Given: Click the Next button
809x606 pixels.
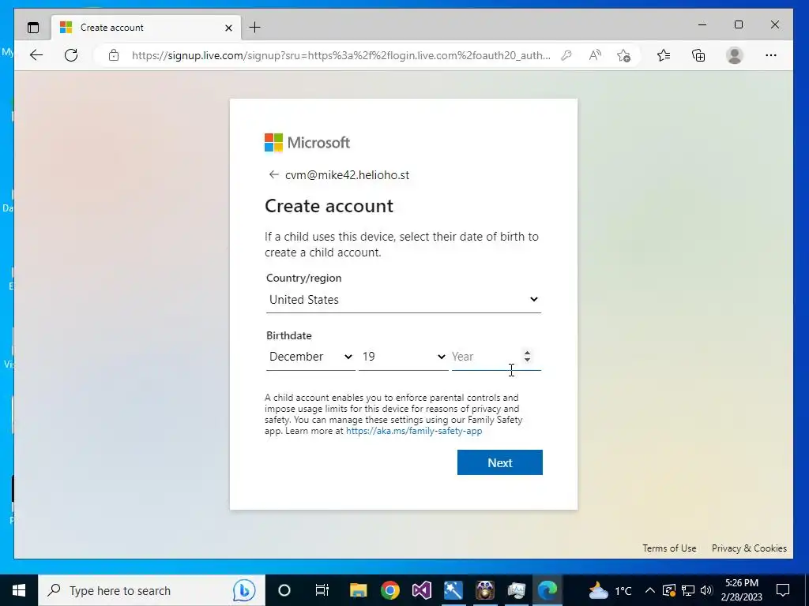Looking at the screenshot, I should tap(499, 462).
